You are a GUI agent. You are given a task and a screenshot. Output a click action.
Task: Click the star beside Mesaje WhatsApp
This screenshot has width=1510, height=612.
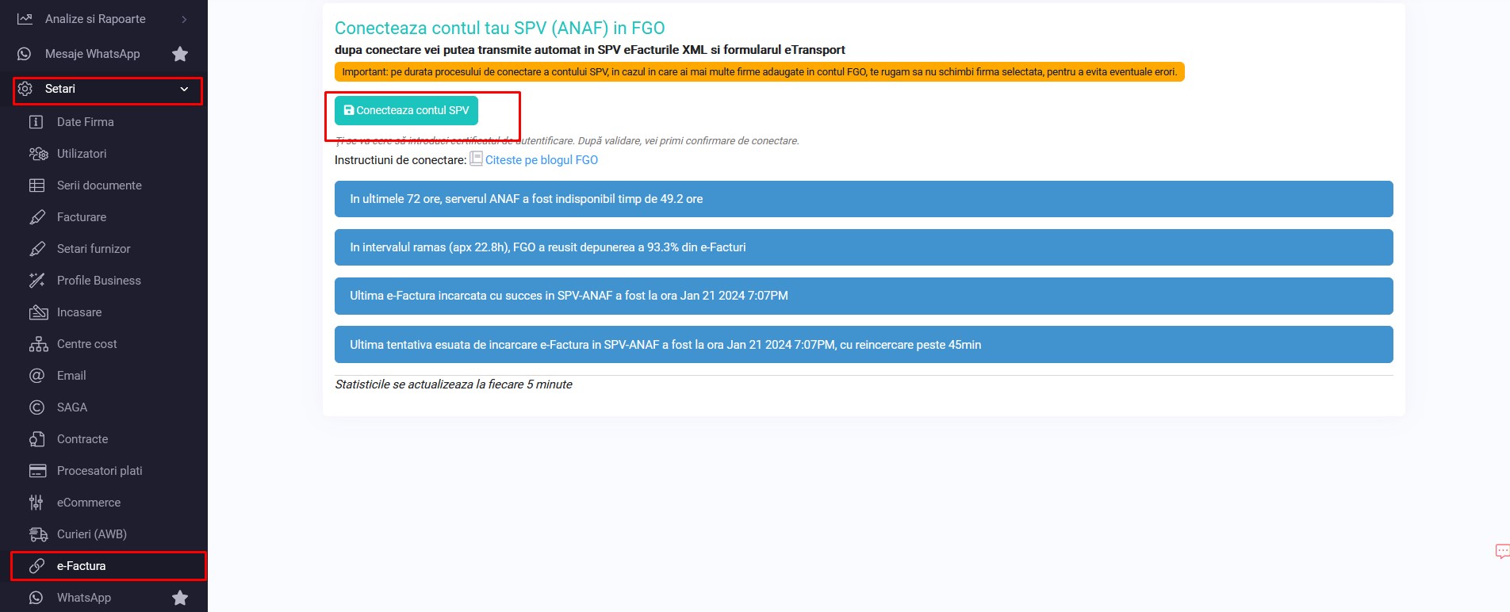tap(180, 54)
